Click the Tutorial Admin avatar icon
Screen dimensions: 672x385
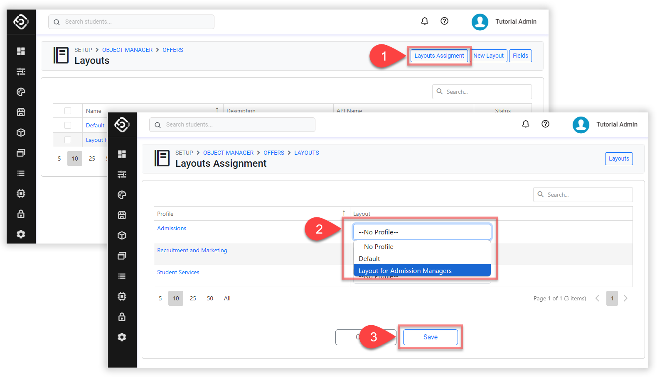pos(581,124)
